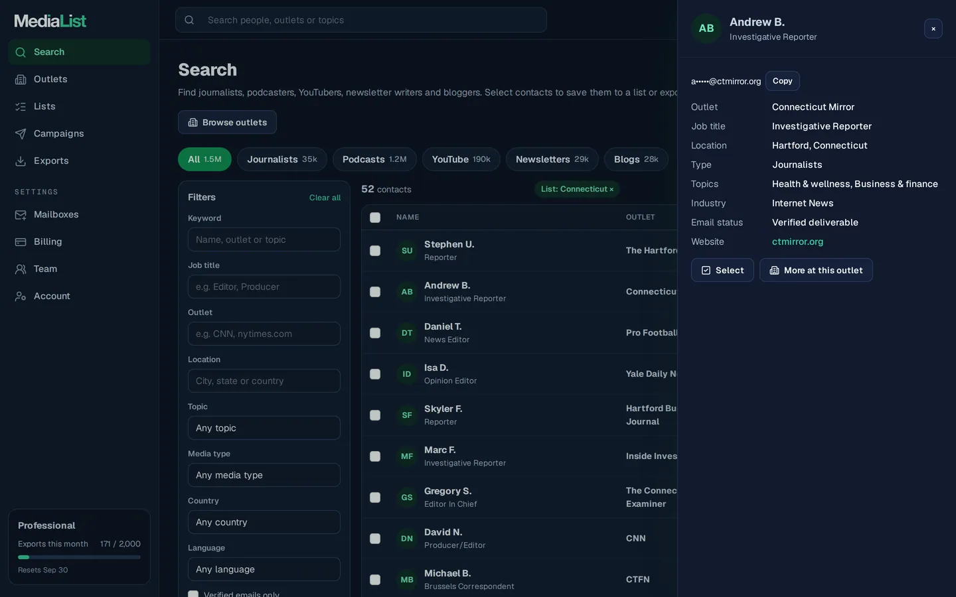Screen dimensions: 956x597
Task: Focus the Job title filter input
Action: click(x=264, y=287)
